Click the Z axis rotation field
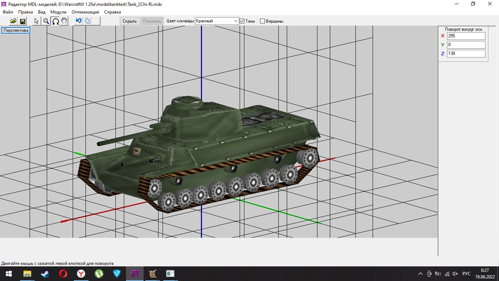This screenshot has height=281, width=499. coord(466,53)
